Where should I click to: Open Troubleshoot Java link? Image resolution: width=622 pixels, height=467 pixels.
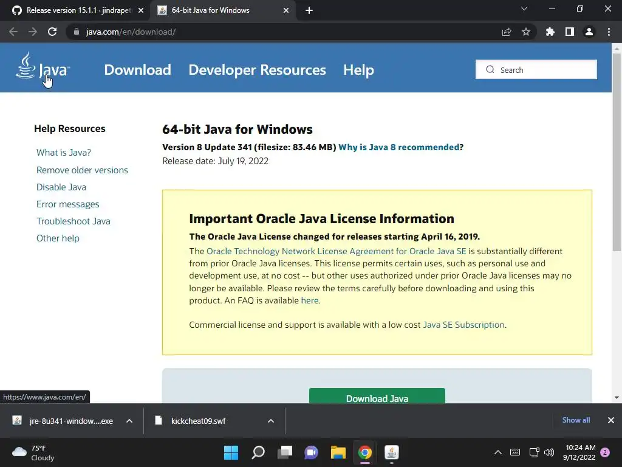[x=73, y=221]
